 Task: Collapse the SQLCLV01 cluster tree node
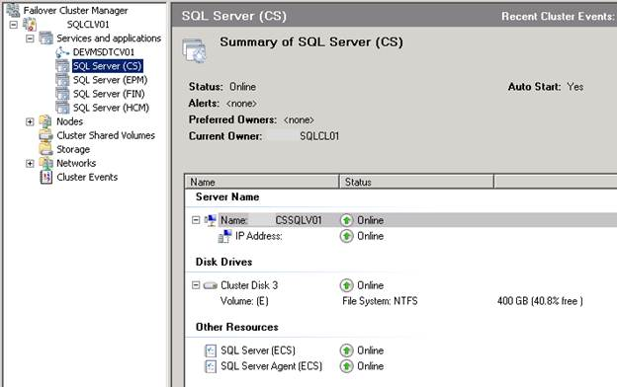(x=14, y=25)
